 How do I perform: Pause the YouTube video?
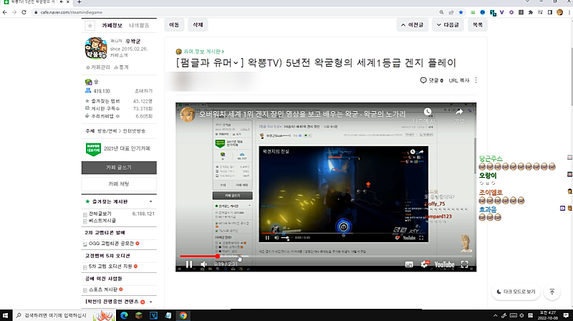pyautogui.click(x=189, y=264)
